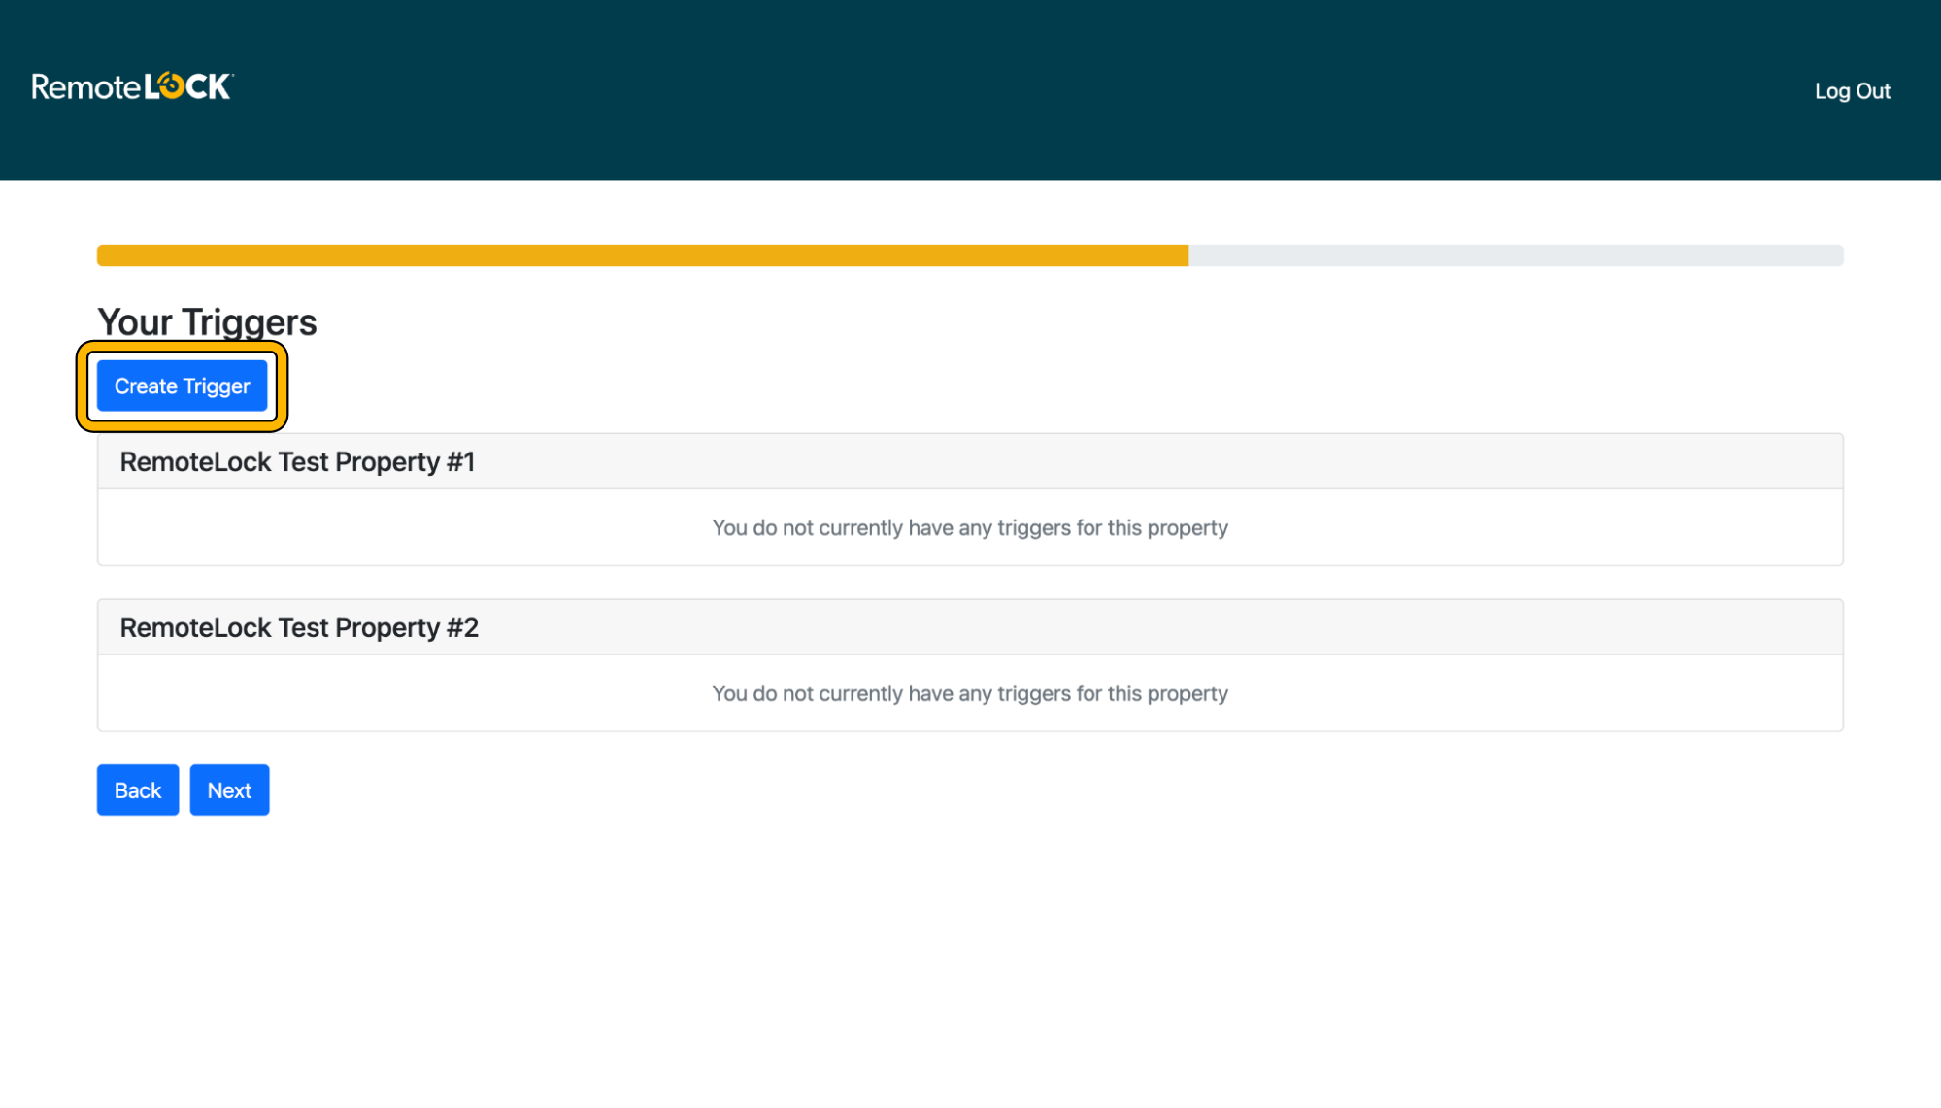Click the setup progress bar
Image resolution: width=1941 pixels, height=1108 pixels.
coord(971,254)
